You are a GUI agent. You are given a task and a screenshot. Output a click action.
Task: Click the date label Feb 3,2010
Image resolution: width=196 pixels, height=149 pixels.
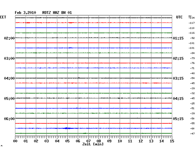click(x=25, y=13)
